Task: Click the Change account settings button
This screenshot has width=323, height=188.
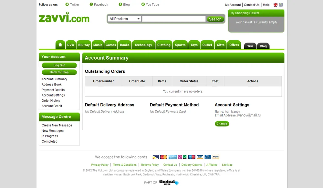Action: pos(222,124)
